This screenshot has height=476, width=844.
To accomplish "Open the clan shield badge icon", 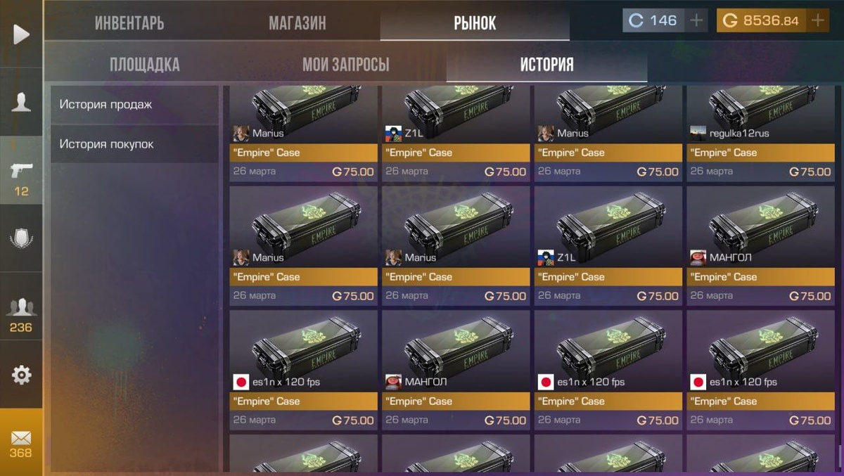I will [21, 239].
